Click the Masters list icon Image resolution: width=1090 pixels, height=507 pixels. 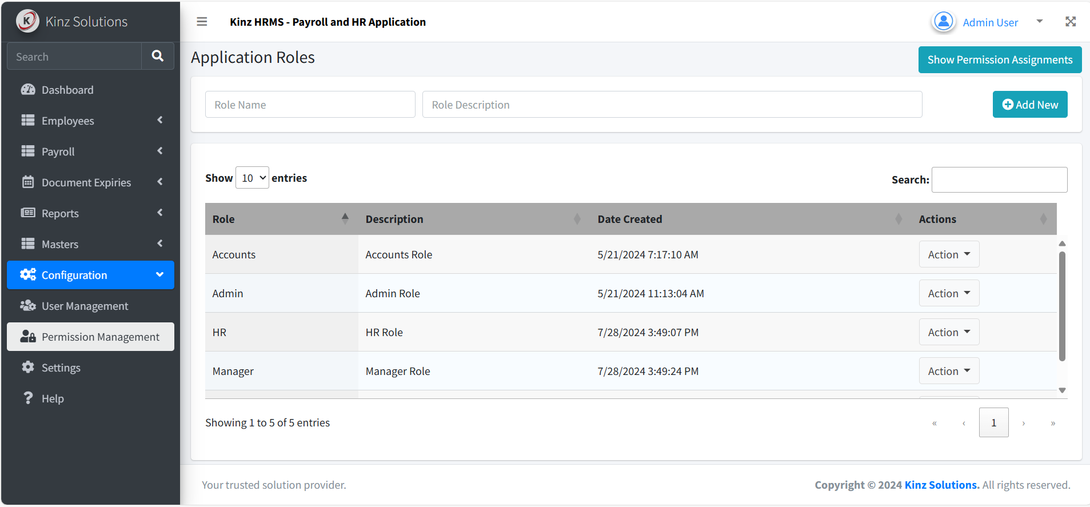(x=28, y=243)
